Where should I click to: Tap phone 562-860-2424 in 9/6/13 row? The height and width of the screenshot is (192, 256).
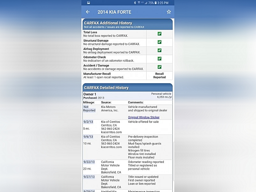click(x=110, y=144)
